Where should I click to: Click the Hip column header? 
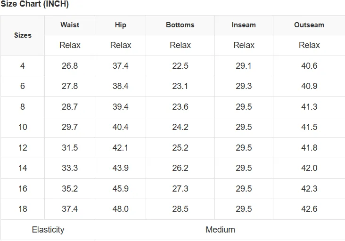coord(120,25)
